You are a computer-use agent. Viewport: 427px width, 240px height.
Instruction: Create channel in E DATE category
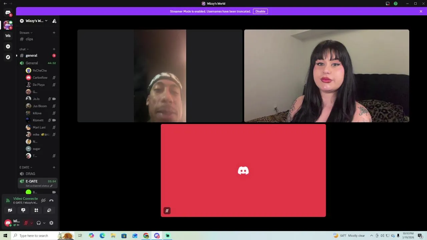(x=54, y=167)
